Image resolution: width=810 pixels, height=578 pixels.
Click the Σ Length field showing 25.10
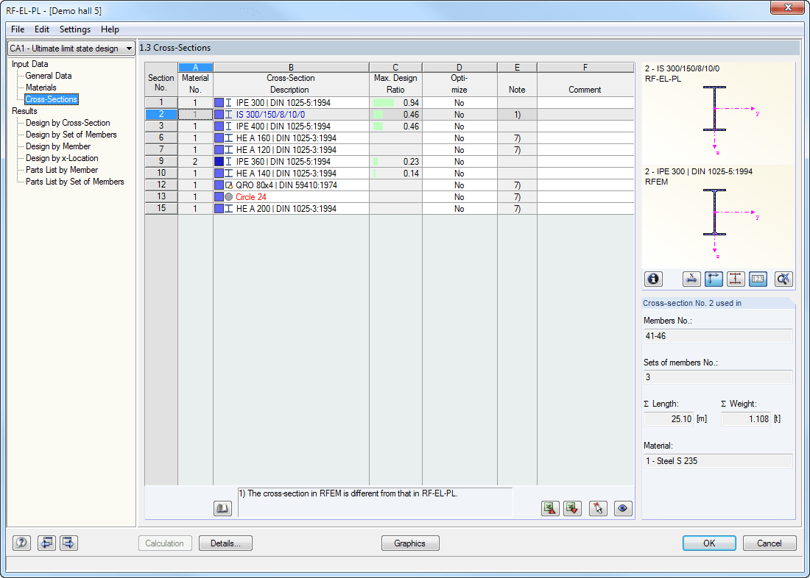tap(669, 419)
